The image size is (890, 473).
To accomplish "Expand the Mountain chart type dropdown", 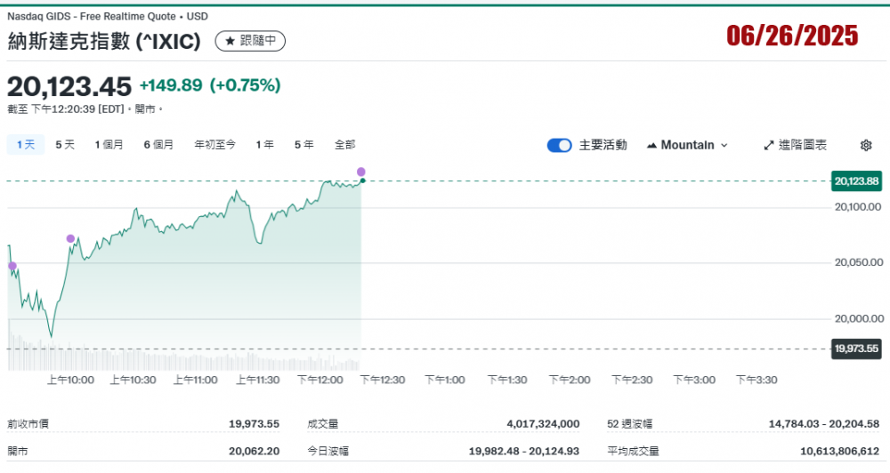I will click(687, 145).
